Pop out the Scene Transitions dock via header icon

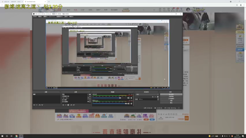point(158,92)
